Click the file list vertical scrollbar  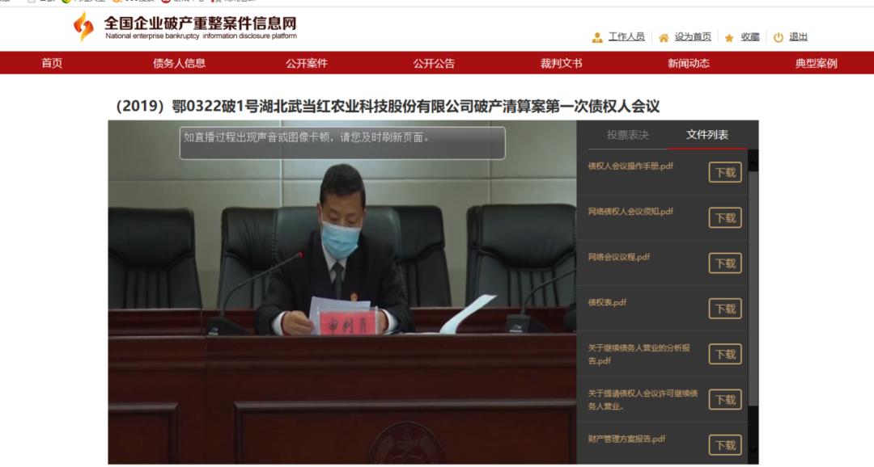753,288
